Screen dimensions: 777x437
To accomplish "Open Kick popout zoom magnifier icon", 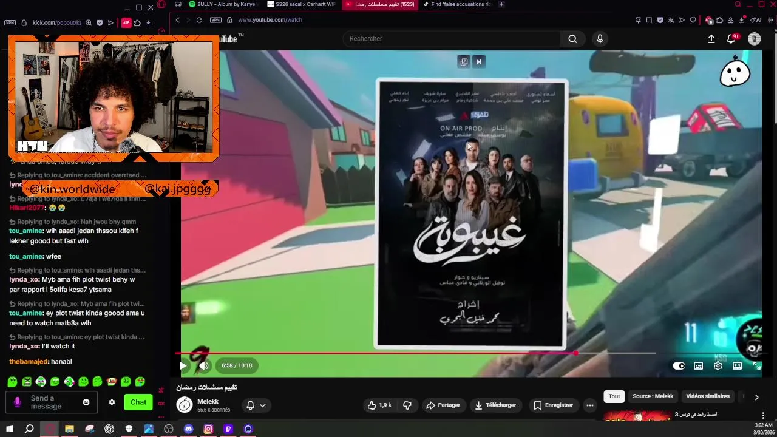I will pos(89,23).
